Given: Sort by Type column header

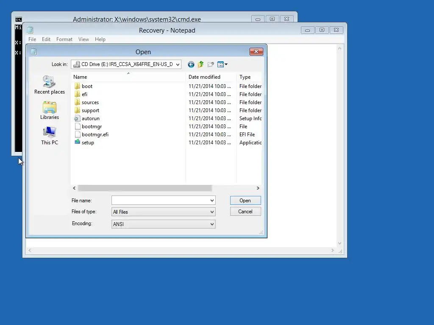Looking at the screenshot, I should (249, 77).
